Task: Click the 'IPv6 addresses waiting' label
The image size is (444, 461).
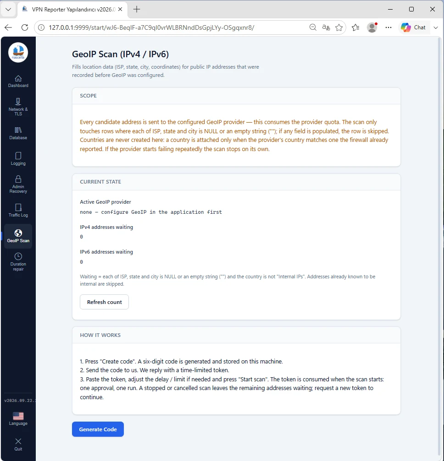Action: pos(106,252)
